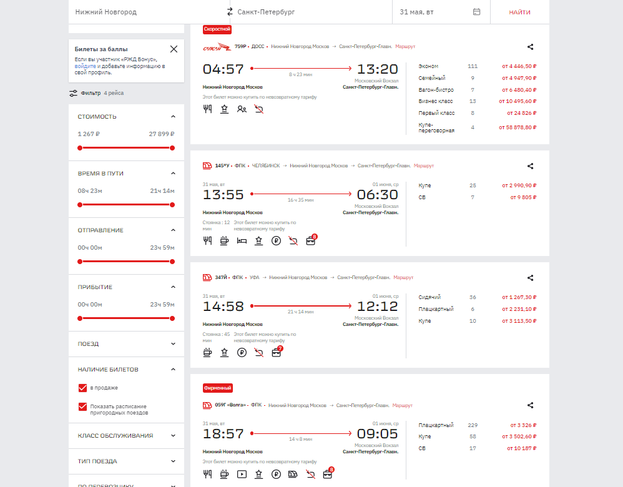Collapse the ВРЕМЯ В ПУТИ section

tap(174, 174)
